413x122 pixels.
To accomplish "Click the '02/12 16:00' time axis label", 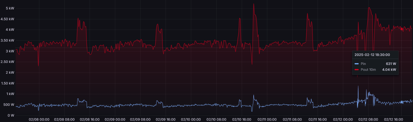I will coord(393,119).
